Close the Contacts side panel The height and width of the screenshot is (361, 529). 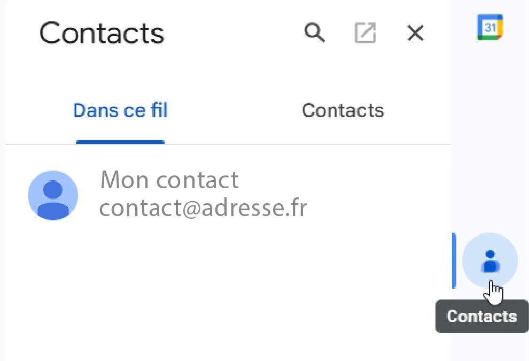tap(415, 33)
